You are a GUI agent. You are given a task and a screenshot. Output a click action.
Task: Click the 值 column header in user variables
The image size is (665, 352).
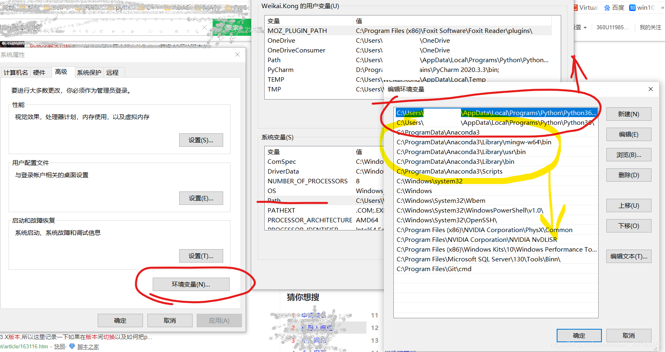(x=452, y=21)
